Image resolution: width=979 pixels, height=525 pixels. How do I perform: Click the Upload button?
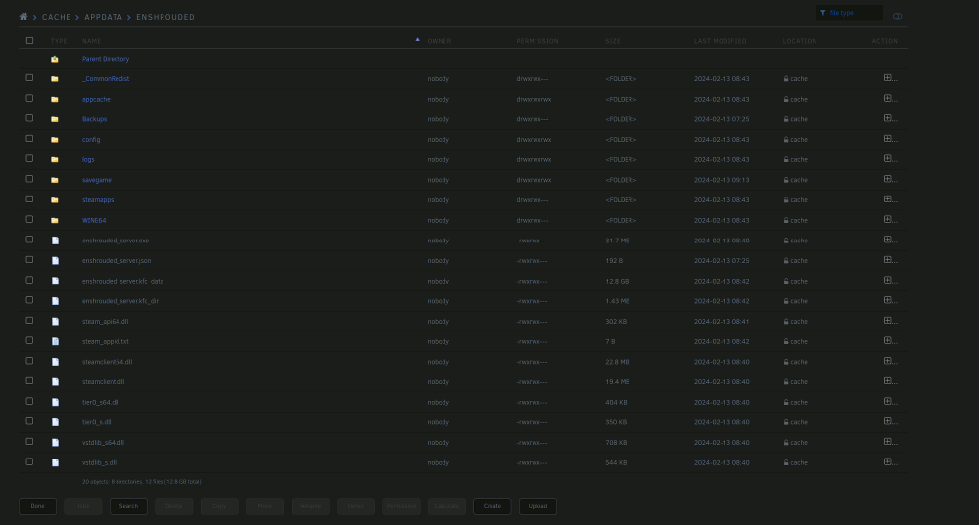[x=537, y=506]
